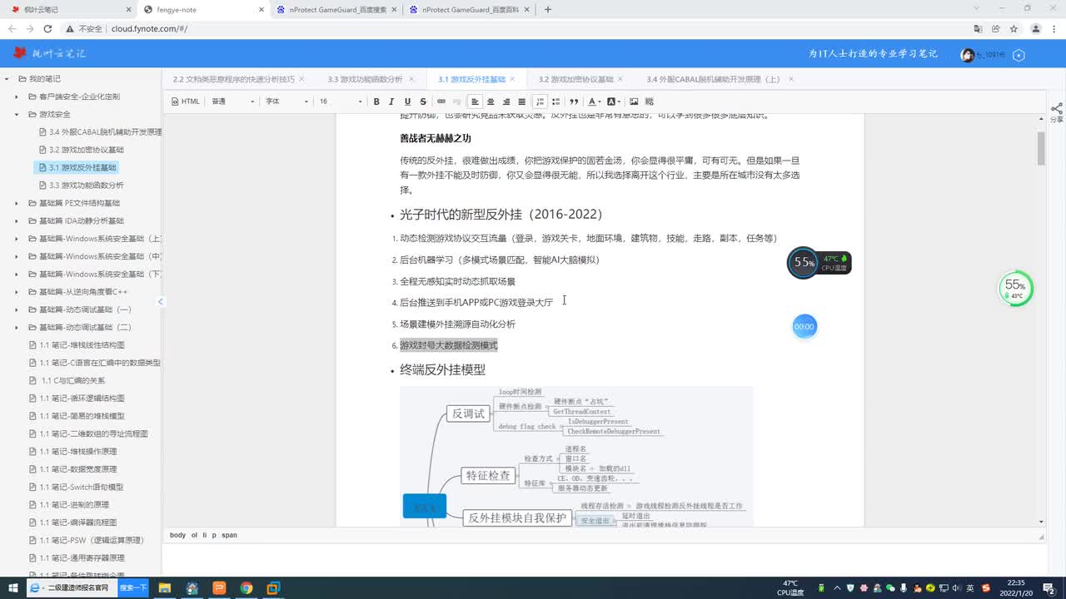The width and height of the screenshot is (1066, 599).
Task: Open note 1.1 笔记-堆栈线性结构图
Action: point(77,345)
